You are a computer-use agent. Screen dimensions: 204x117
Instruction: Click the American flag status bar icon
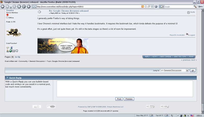pos(192,115)
